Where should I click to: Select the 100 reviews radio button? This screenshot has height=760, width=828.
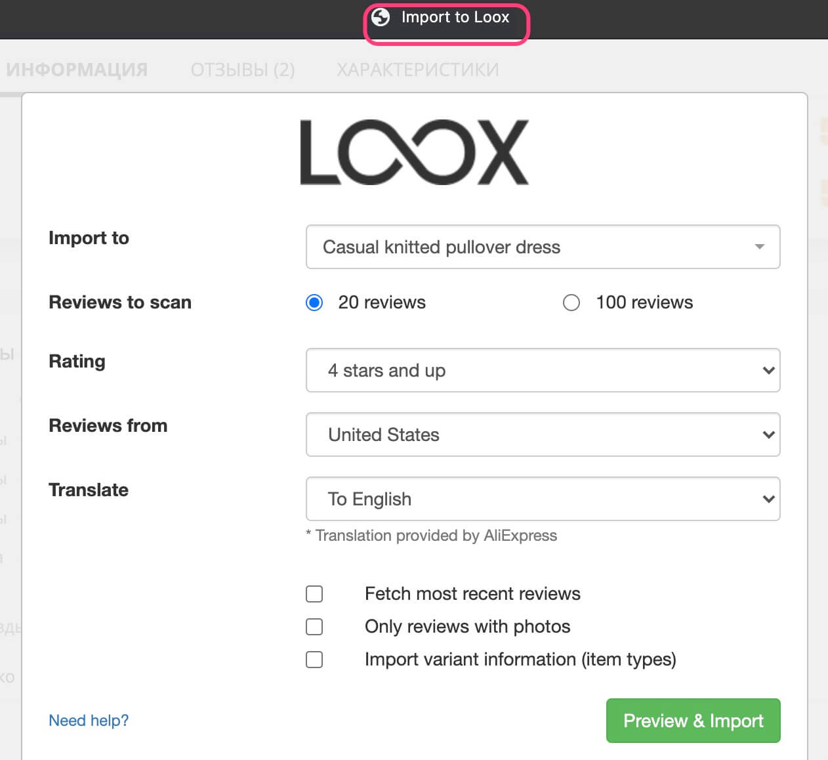coord(571,303)
